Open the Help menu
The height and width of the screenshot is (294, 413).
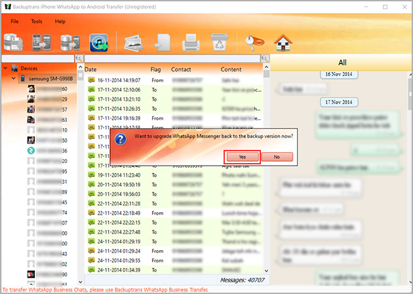(x=60, y=22)
